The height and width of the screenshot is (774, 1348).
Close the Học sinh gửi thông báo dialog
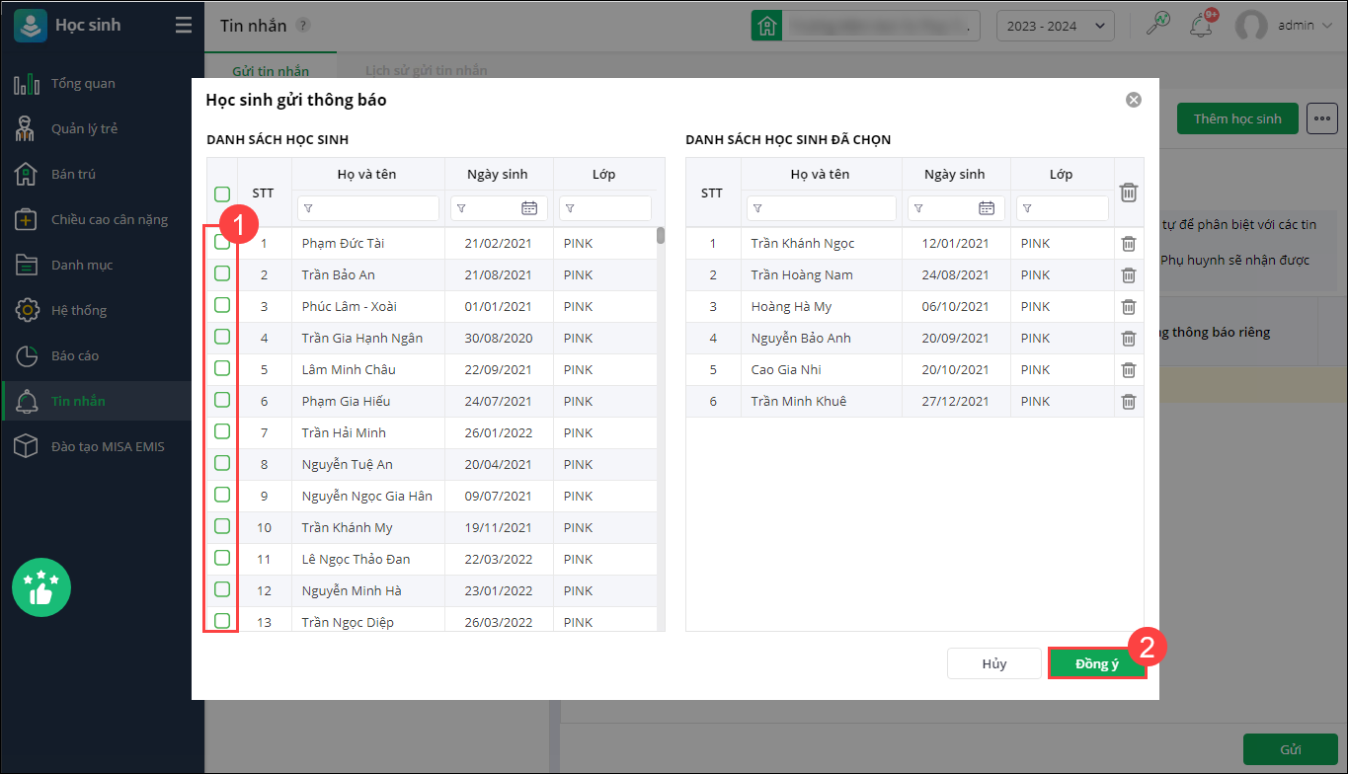(1134, 100)
